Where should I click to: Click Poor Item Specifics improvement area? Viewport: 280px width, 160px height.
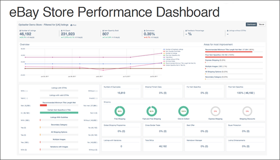[234, 56]
